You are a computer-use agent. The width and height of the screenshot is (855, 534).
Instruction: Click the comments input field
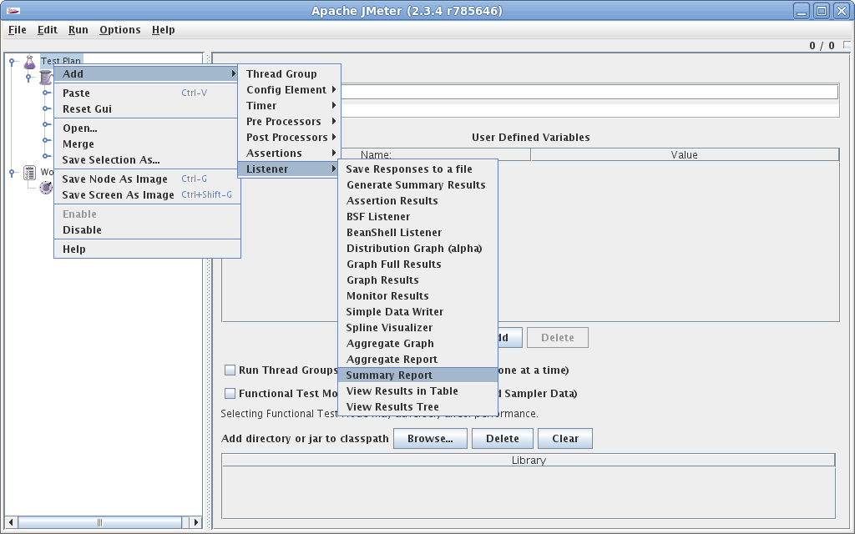pyautogui.click(x=589, y=111)
